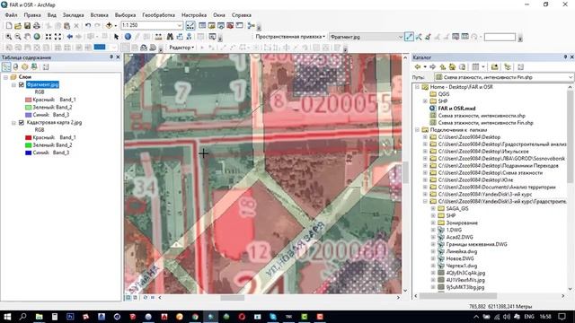Open the Вид menu
Viewport: 575px width, 323px height.
52,15
